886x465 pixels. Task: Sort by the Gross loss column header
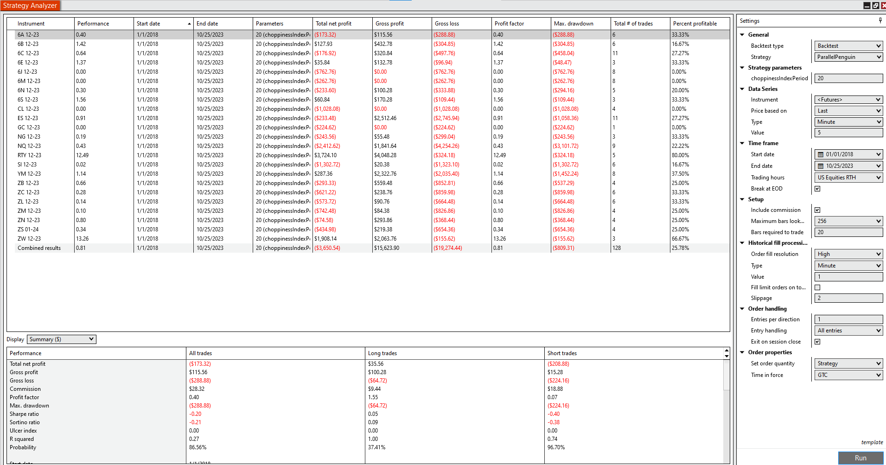(462, 24)
